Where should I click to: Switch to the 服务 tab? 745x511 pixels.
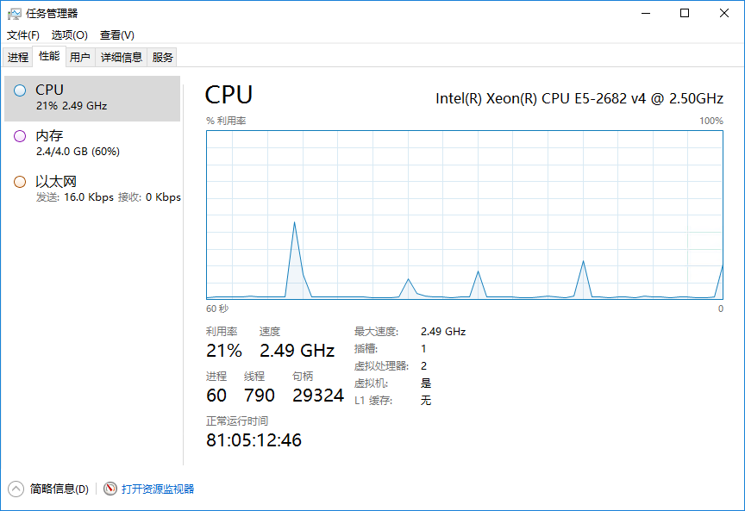162,58
